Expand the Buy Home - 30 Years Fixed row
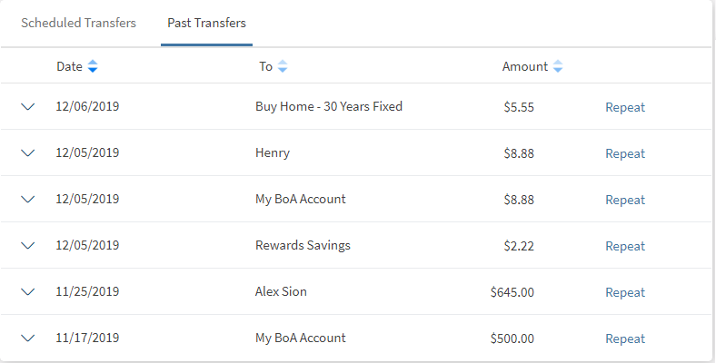 (27, 107)
